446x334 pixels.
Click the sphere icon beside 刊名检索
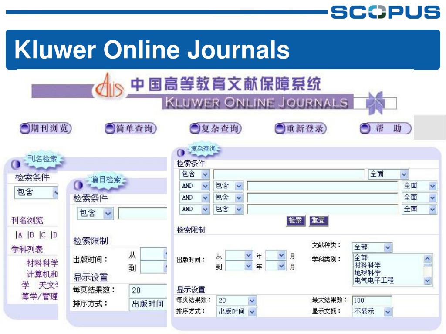tap(16, 164)
